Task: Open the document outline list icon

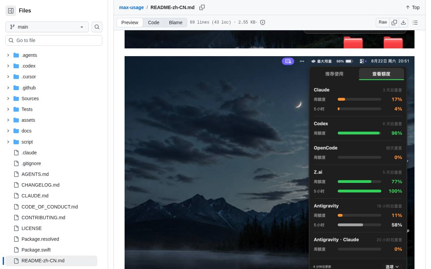Action: (x=415, y=23)
